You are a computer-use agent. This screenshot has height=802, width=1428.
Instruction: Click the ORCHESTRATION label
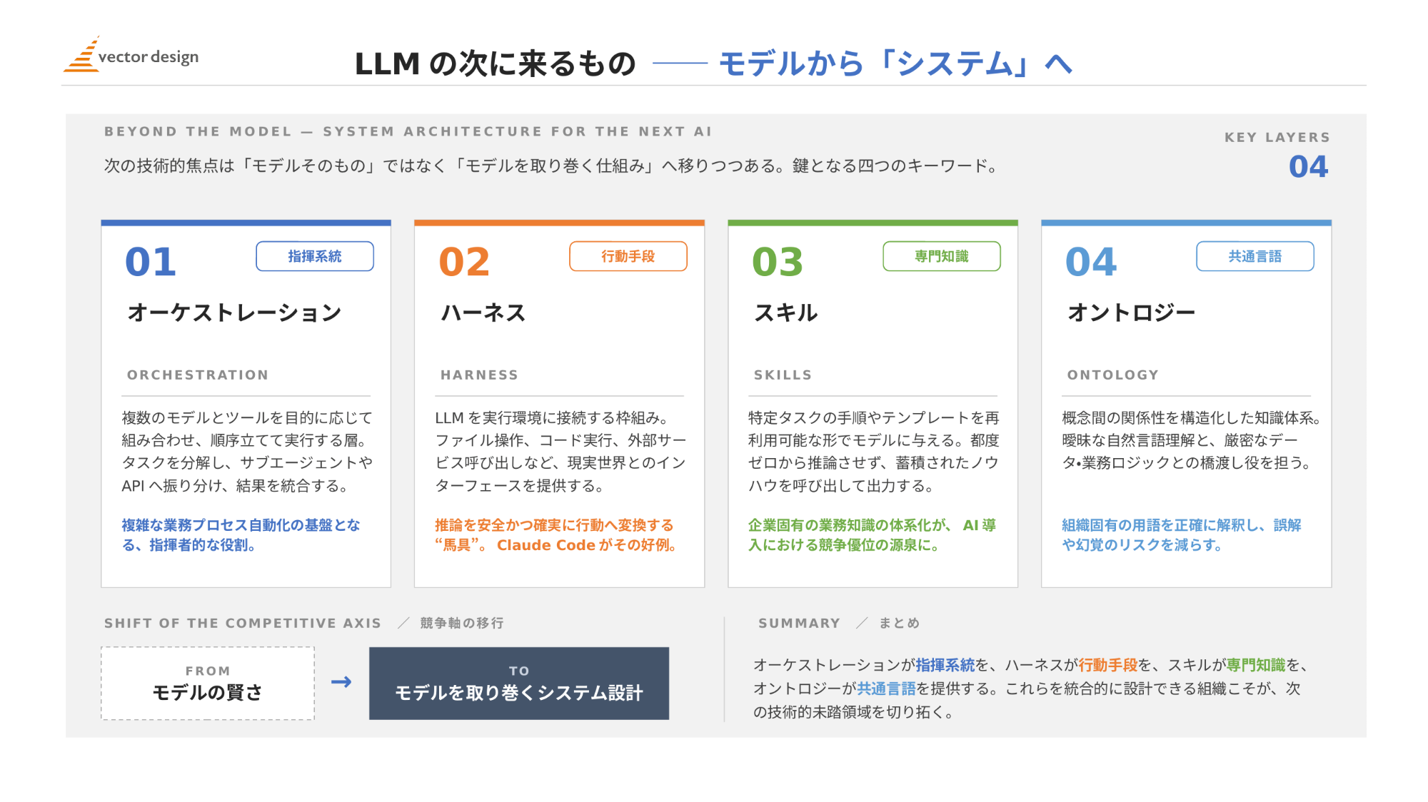pos(198,375)
